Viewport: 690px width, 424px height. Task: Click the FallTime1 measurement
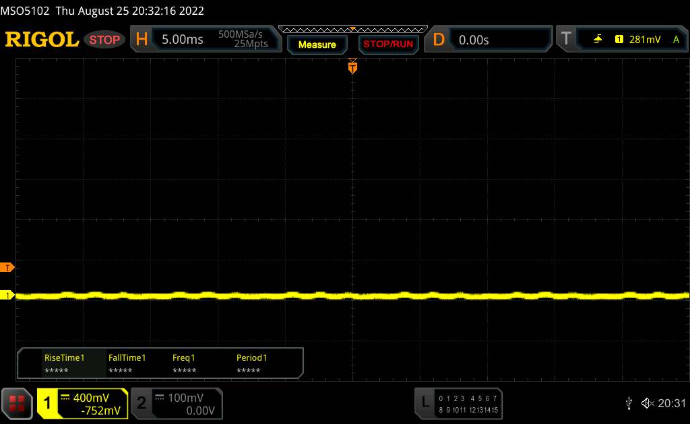(x=127, y=364)
